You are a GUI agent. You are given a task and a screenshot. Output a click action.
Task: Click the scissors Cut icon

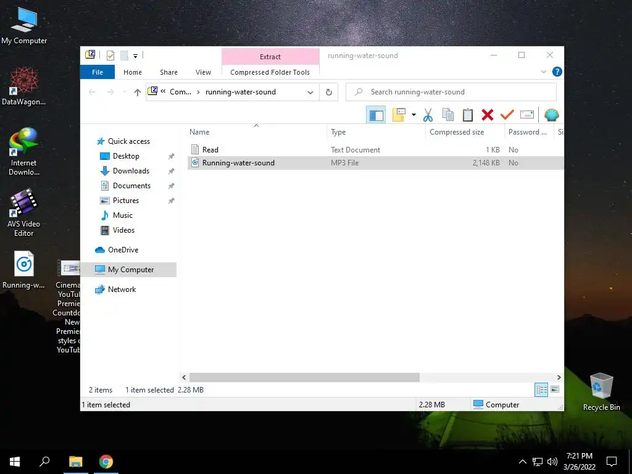(x=428, y=115)
